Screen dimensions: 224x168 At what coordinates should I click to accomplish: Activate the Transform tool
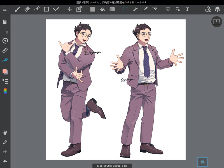tap(79, 9)
